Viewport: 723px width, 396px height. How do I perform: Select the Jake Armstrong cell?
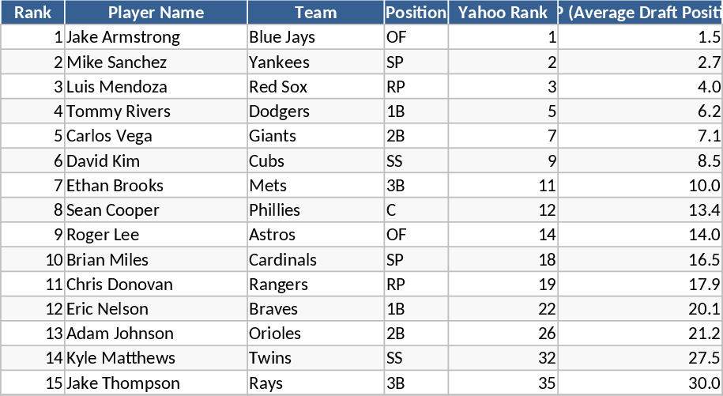click(156, 37)
